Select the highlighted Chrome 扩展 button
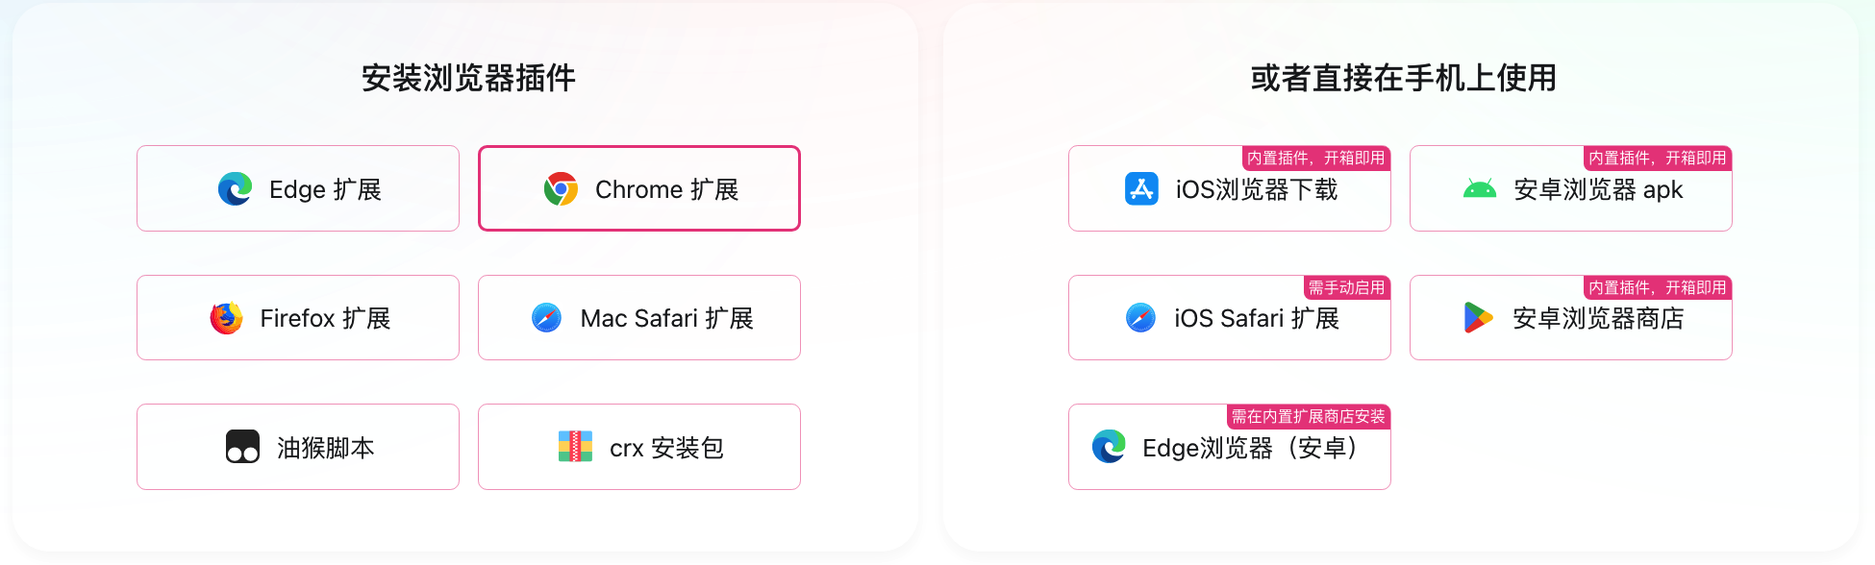Image resolution: width=1875 pixels, height=565 pixels. click(639, 188)
